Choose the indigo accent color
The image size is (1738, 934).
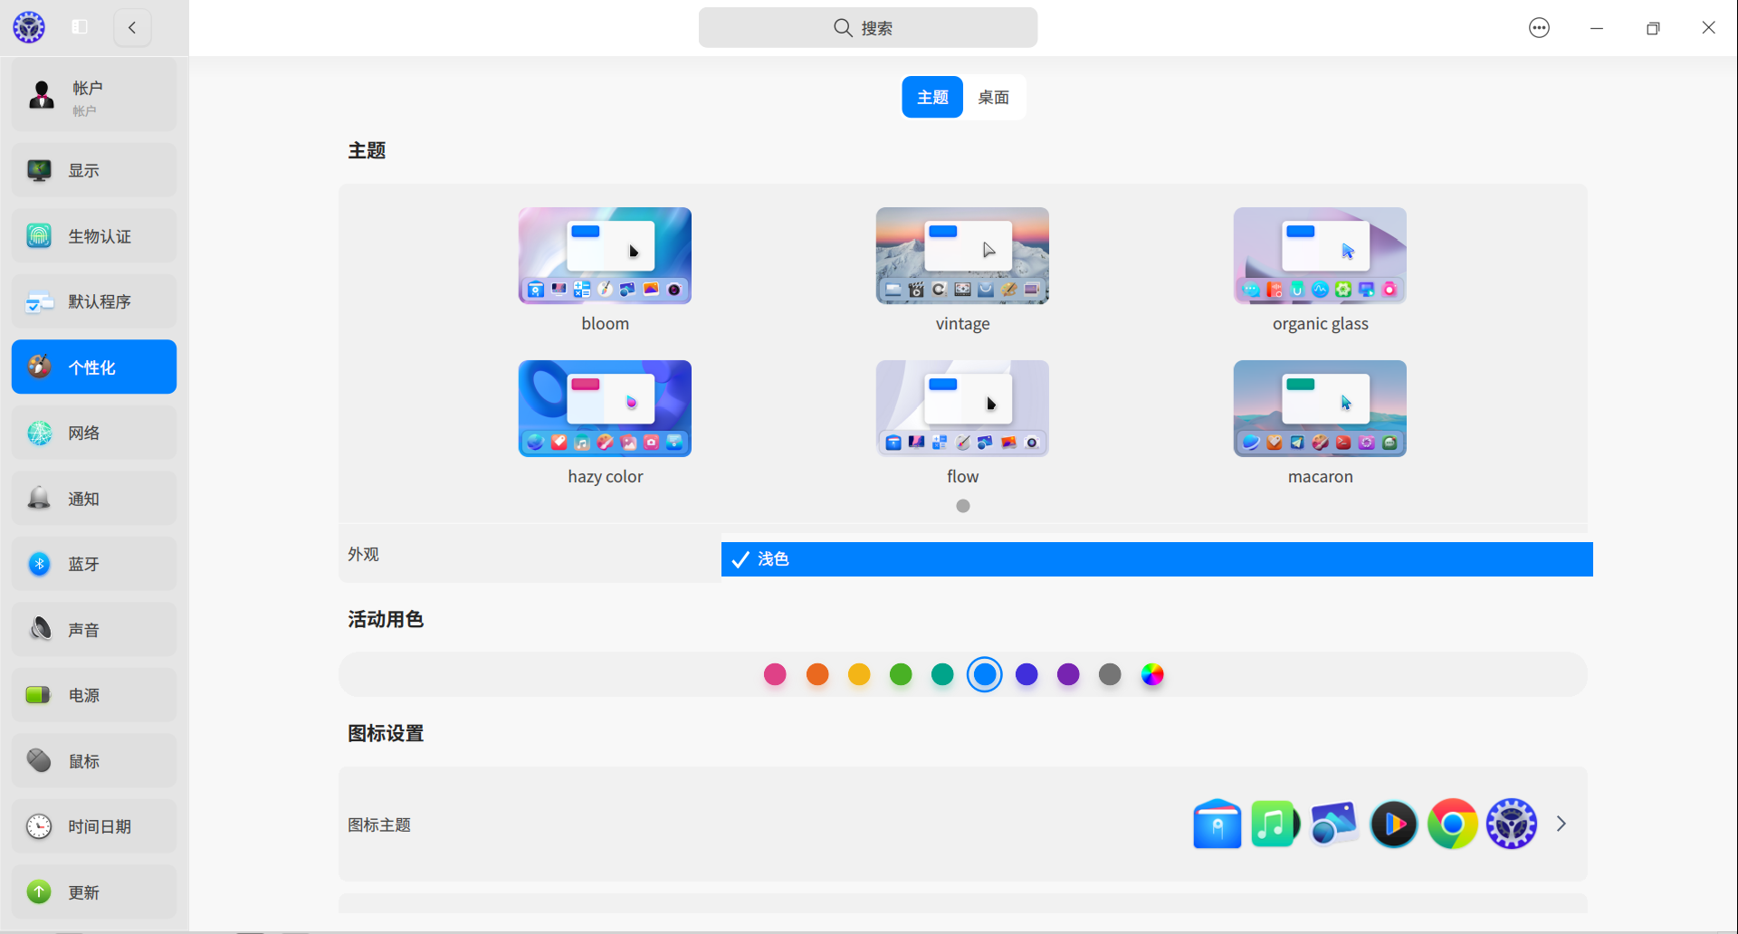[x=1027, y=674]
